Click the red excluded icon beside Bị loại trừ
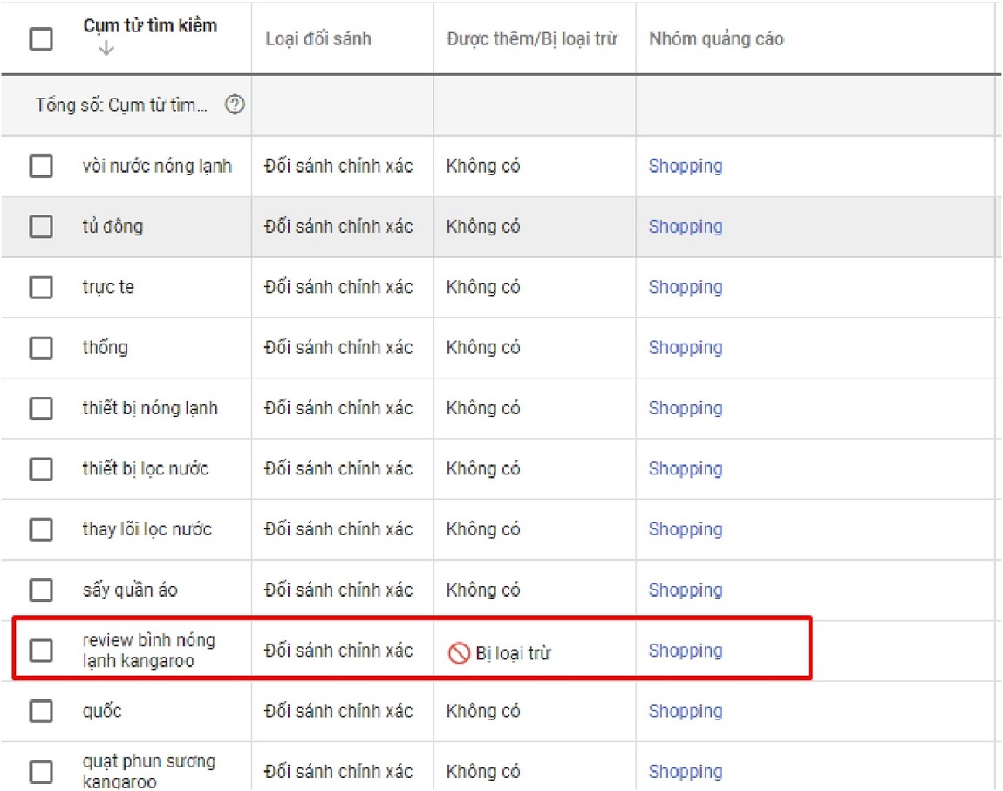1003x791 pixels. point(459,653)
